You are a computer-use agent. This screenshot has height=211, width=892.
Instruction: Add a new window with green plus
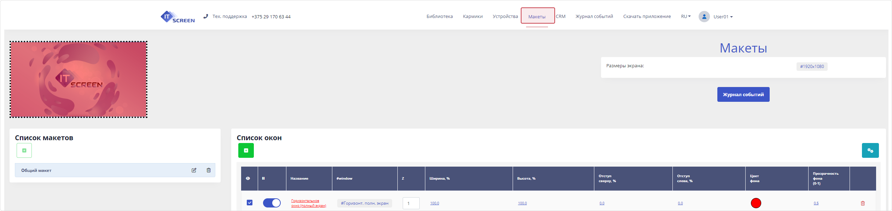[x=246, y=150]
